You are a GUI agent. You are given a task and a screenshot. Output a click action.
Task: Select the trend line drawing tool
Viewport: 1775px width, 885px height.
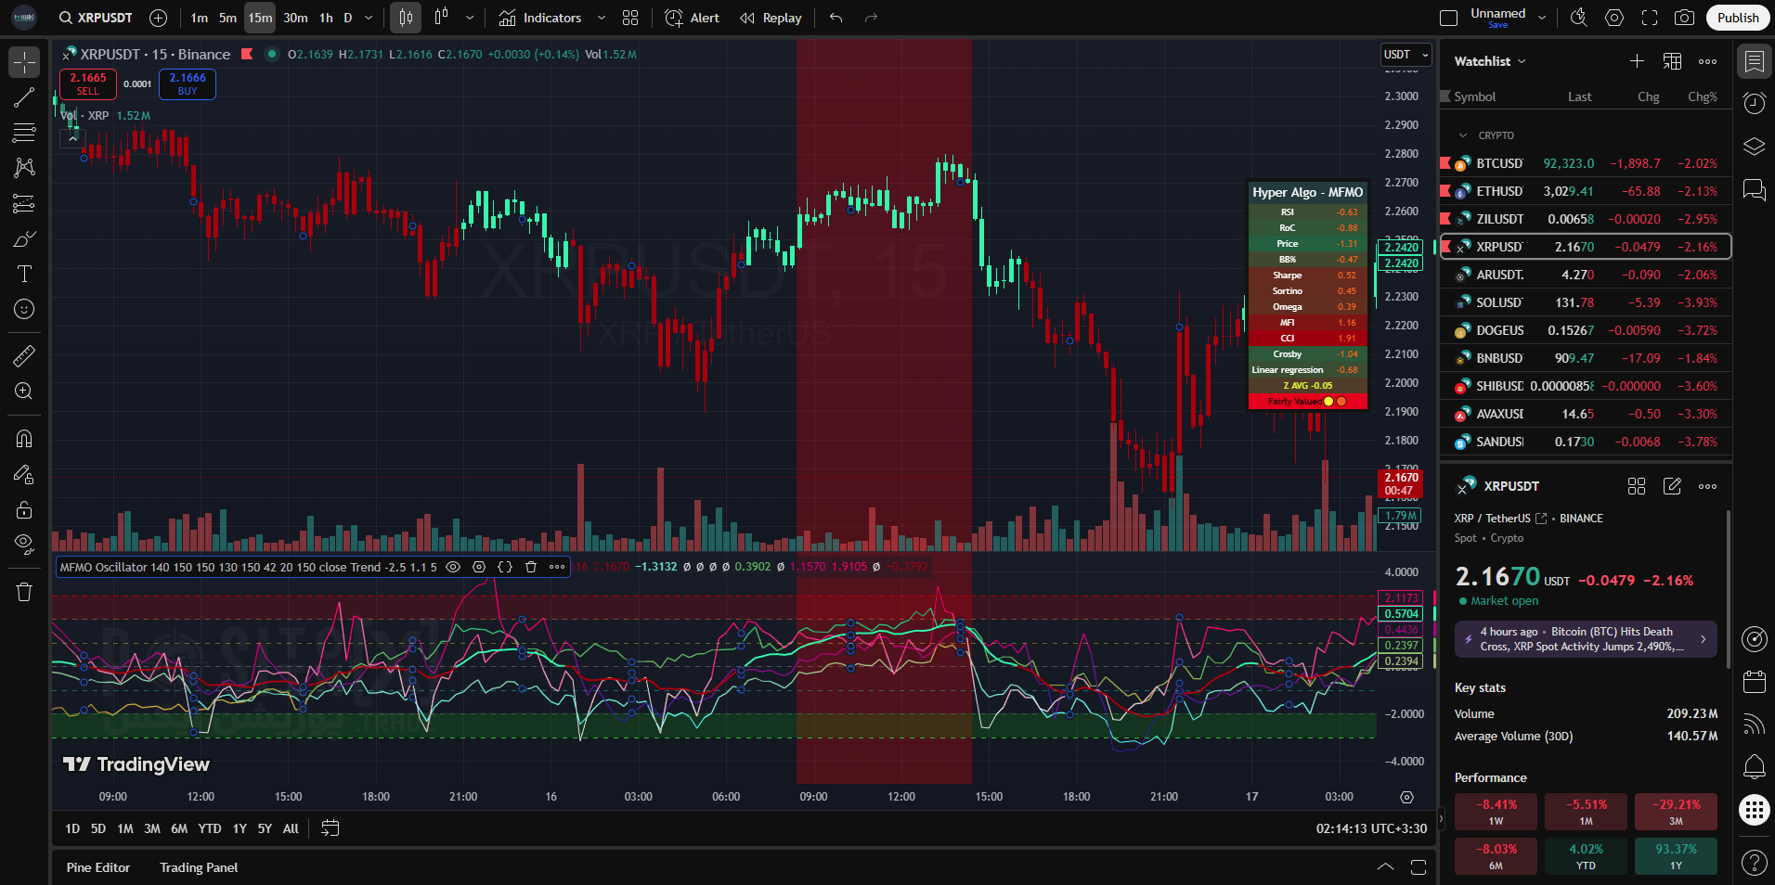[24, 97]
